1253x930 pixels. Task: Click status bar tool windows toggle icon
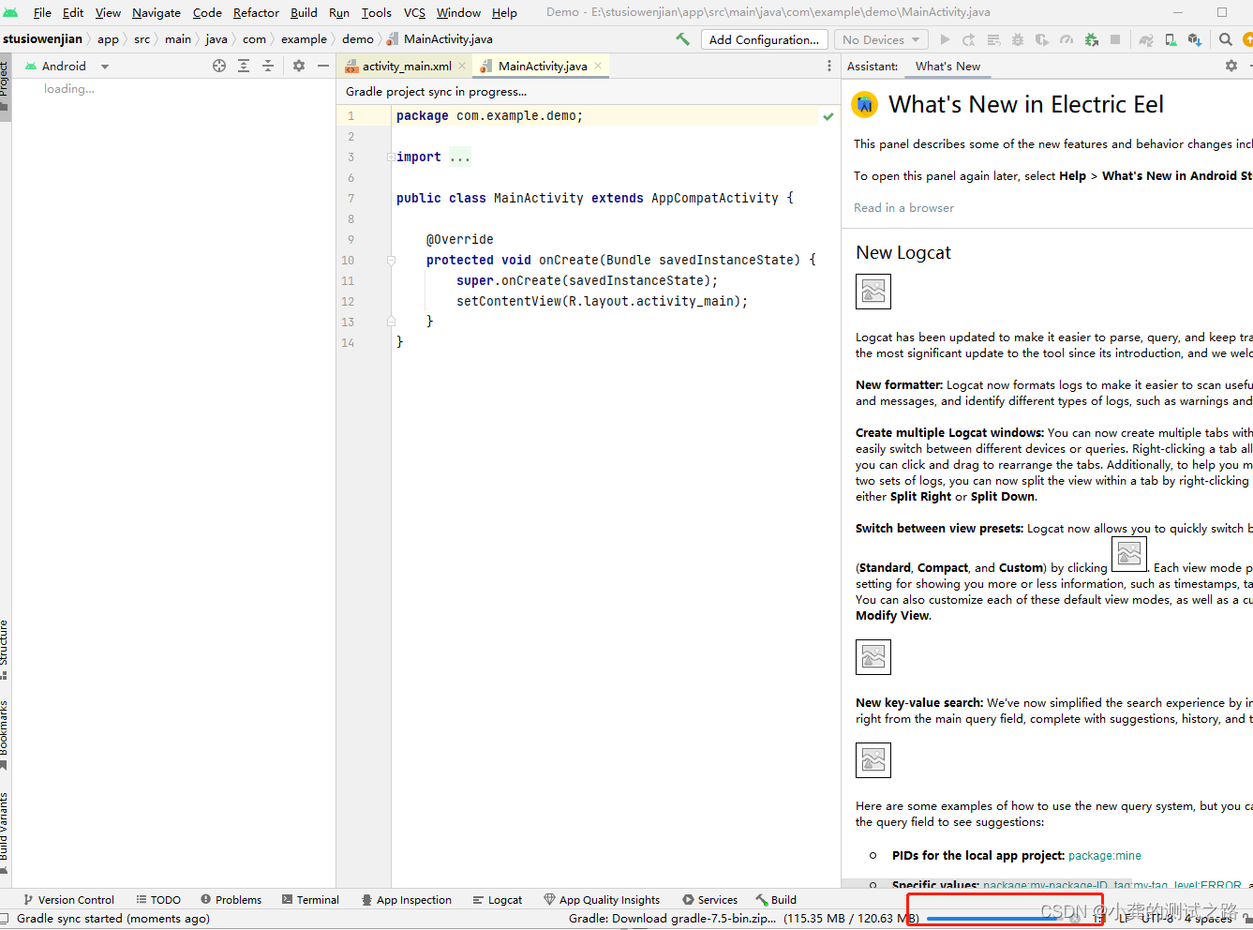click(5, 919)
